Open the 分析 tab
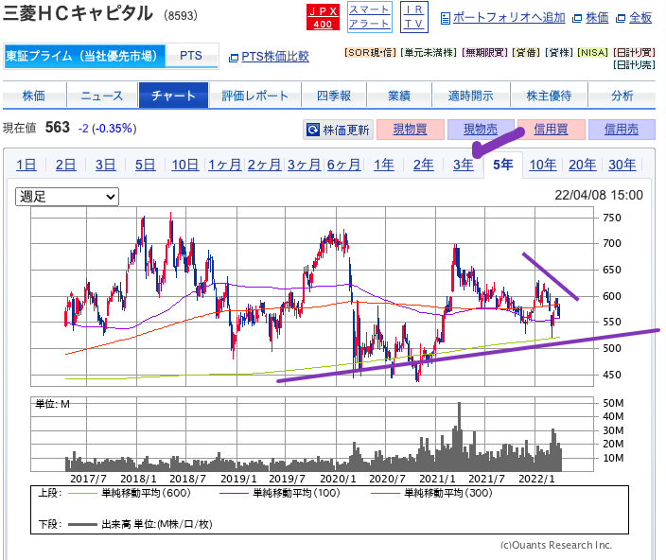Image resolution: width=666 pixels, height=560 pixels. click(622, 96)
